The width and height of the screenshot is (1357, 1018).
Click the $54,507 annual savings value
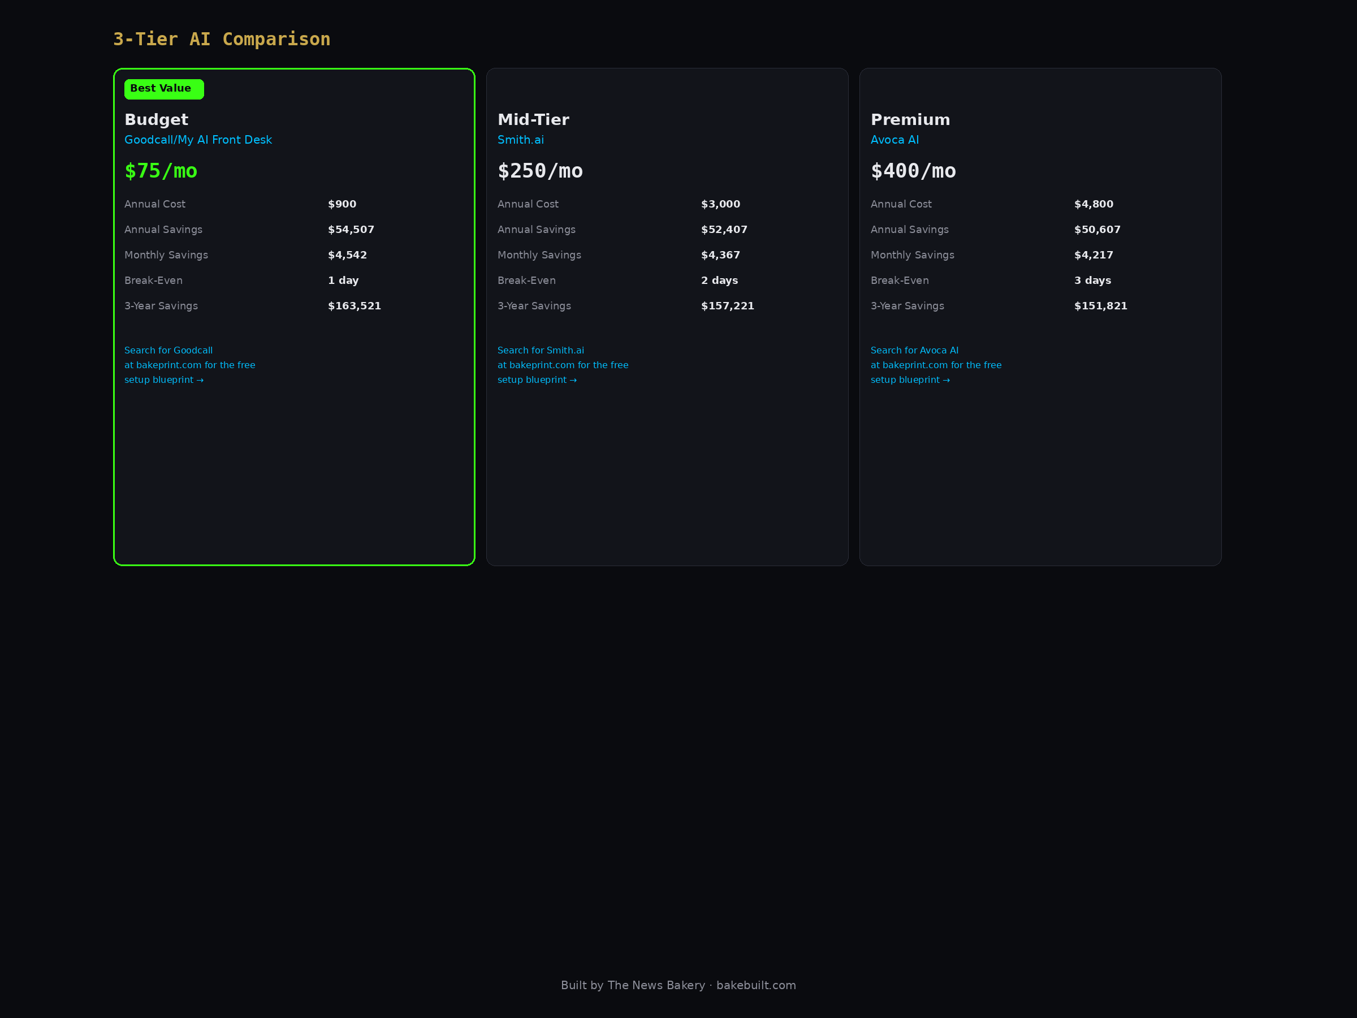tap(351, 230)
